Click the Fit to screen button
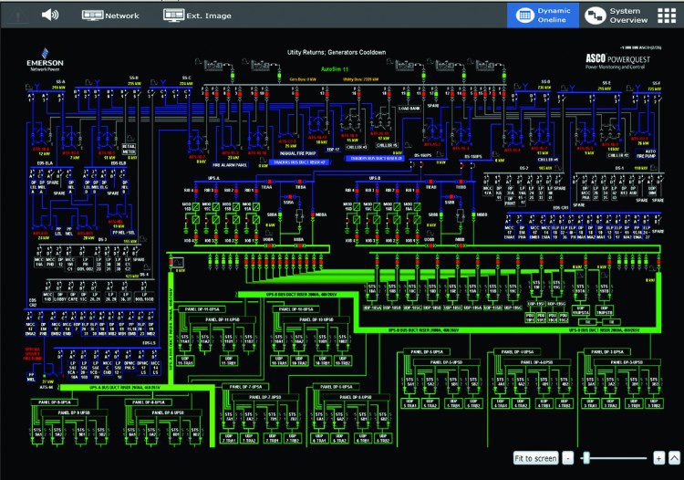The width and height of the screenshot is (684, 480). click(x=535, y=457)
